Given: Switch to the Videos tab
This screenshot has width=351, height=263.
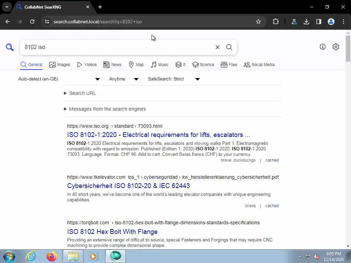Looking at the screenshot, I should 87,65.
